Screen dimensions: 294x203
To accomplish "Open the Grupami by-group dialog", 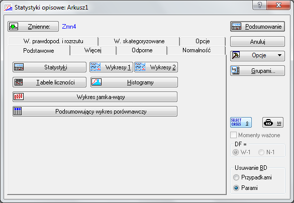I will pos(257,71).
